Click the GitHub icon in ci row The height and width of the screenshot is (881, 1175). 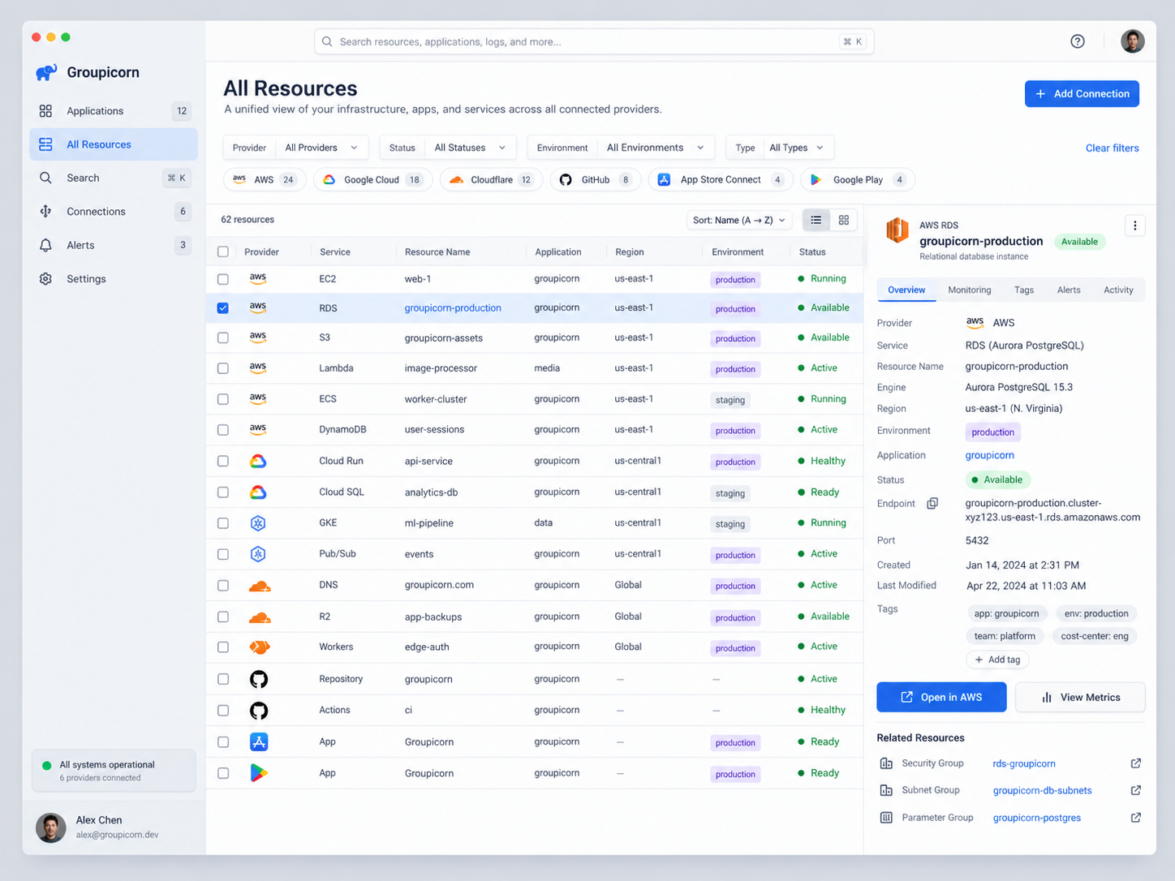tap(259, 711)
